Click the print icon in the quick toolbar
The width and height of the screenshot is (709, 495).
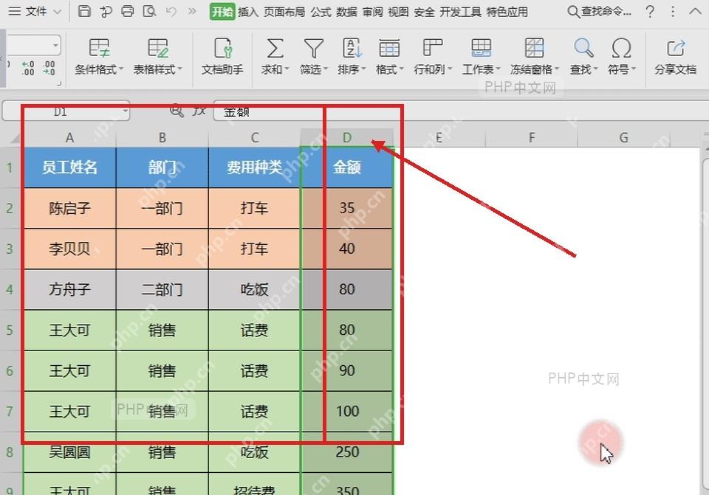click(x=128, y=11)
